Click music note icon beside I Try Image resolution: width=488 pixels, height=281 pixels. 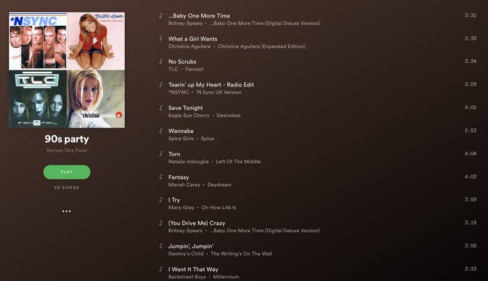point(160,200)
